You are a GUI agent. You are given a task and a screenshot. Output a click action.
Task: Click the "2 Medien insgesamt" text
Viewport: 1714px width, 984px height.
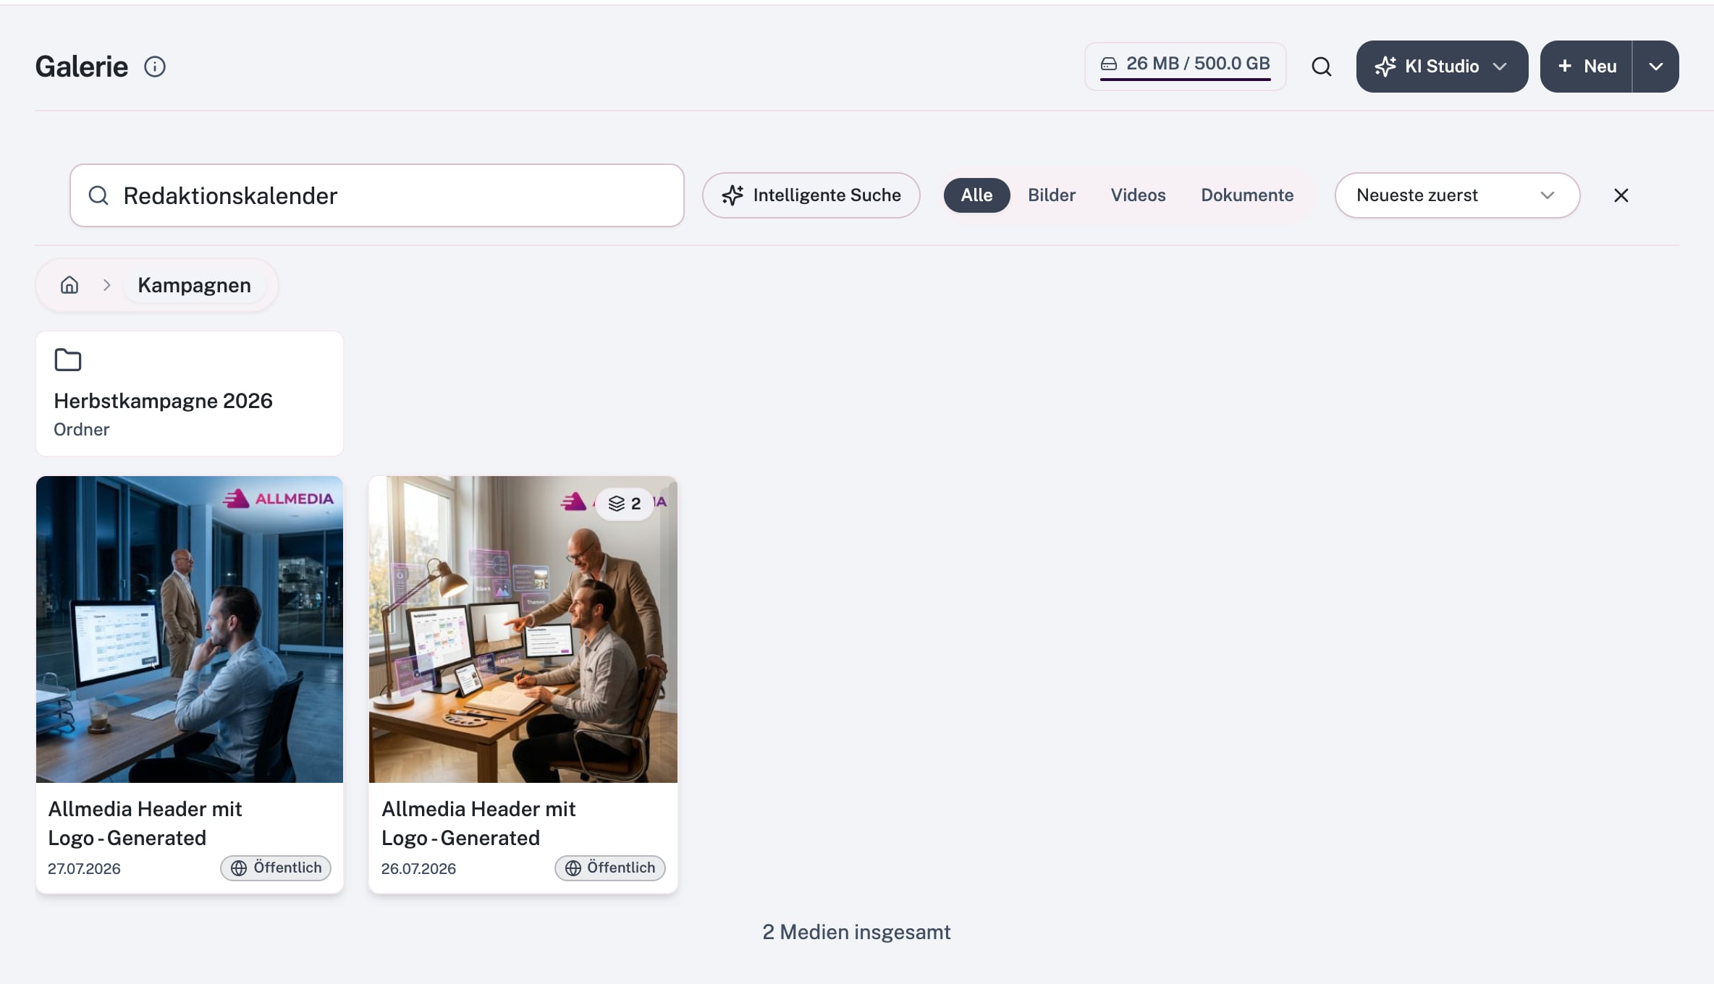[856, 932]
